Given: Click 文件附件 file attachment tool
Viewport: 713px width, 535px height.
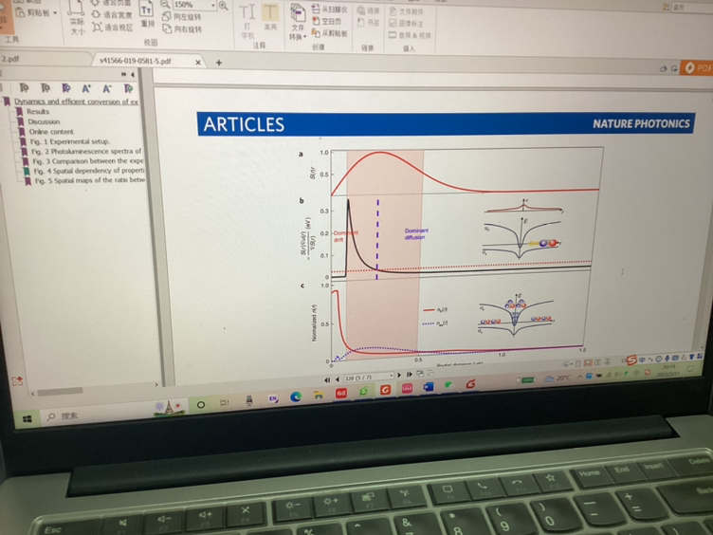Looking at the screenshot, I should (406, 11).
